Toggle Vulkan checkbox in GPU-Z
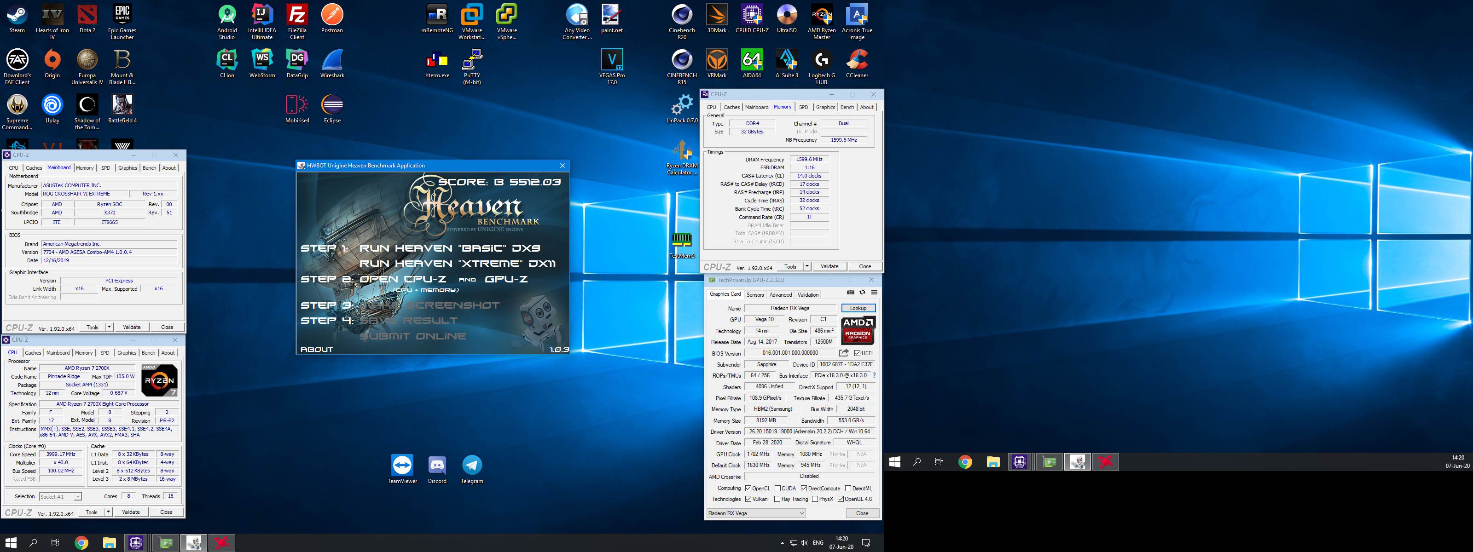The width and height of the screenshot is (1473, 552). [x=748, y=500]
